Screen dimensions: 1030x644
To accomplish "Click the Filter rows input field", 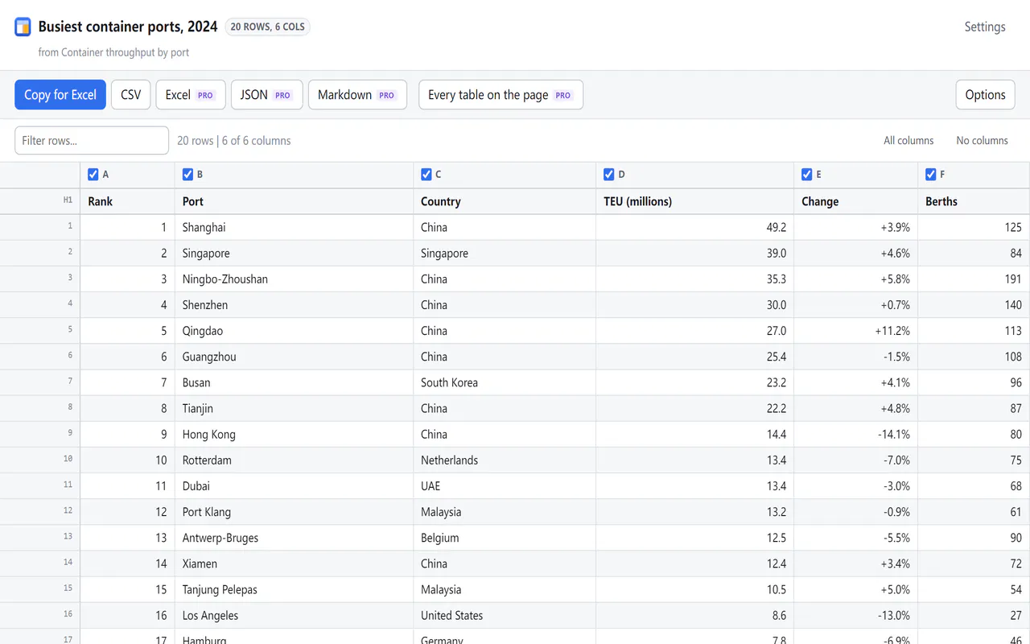I will 92,140.
